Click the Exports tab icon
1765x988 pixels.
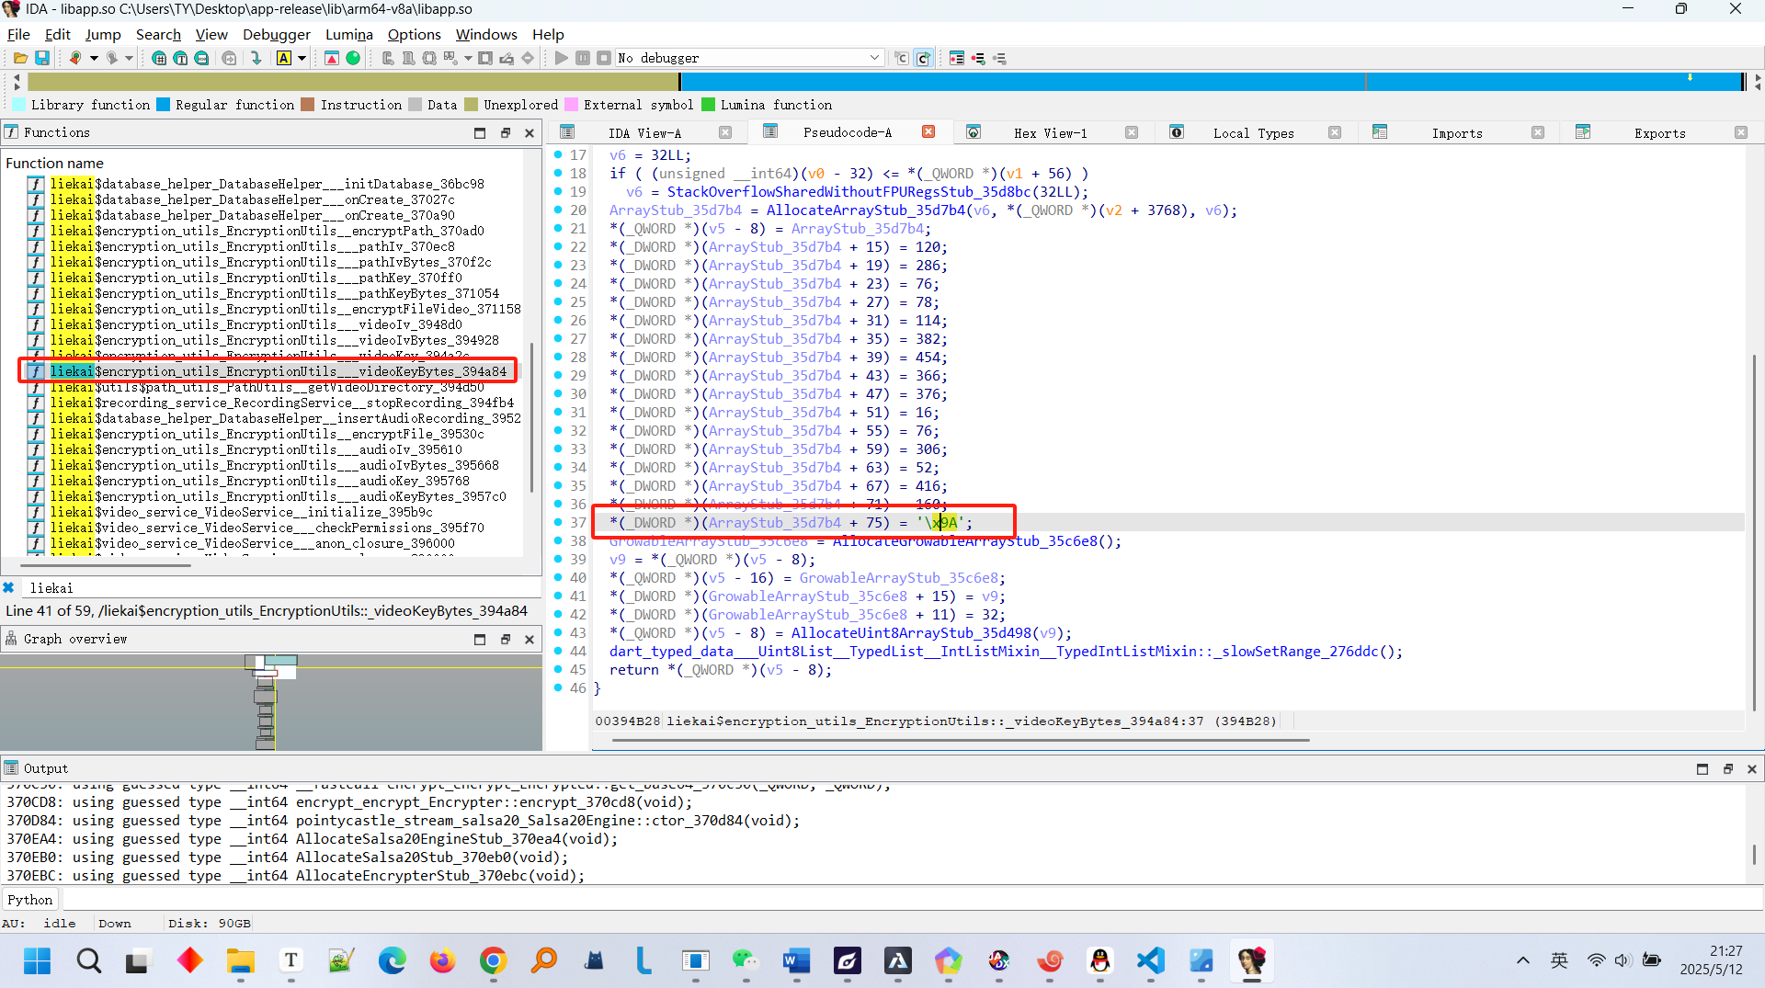[1583, 132]
